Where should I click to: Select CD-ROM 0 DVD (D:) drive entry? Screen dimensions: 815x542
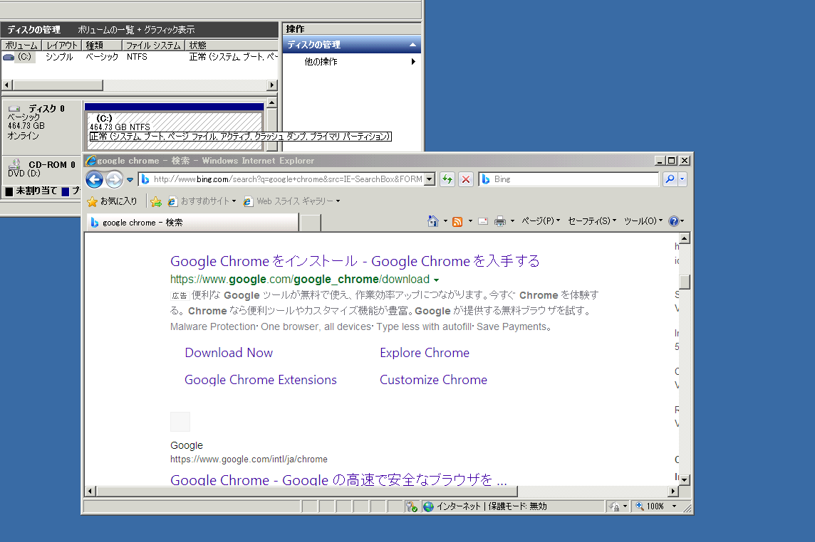41,169
